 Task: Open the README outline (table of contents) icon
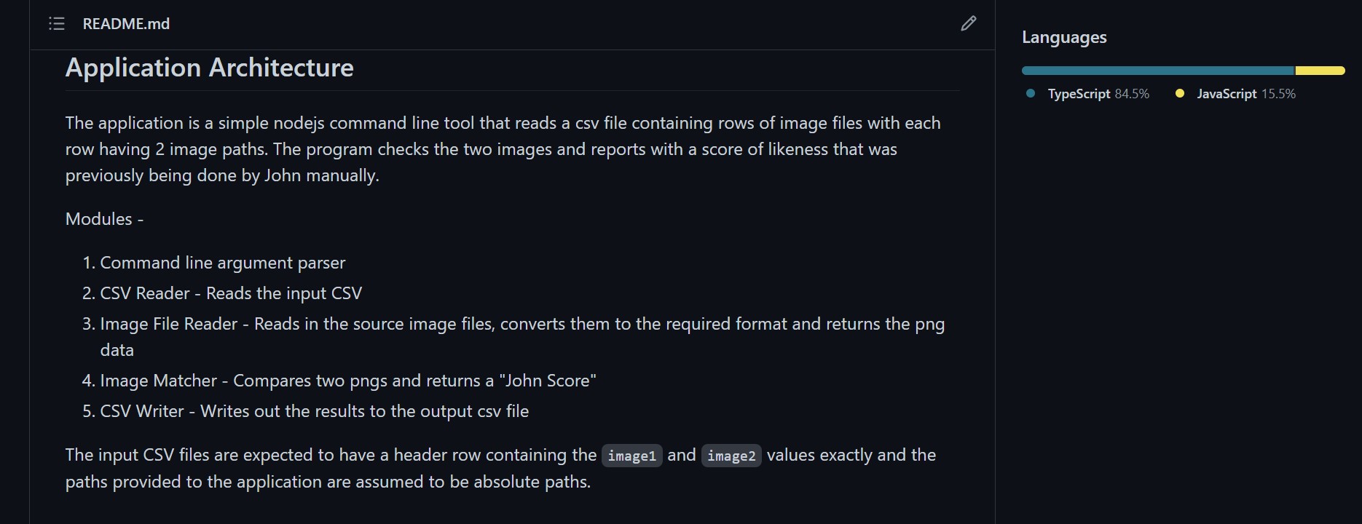(57, 24)
